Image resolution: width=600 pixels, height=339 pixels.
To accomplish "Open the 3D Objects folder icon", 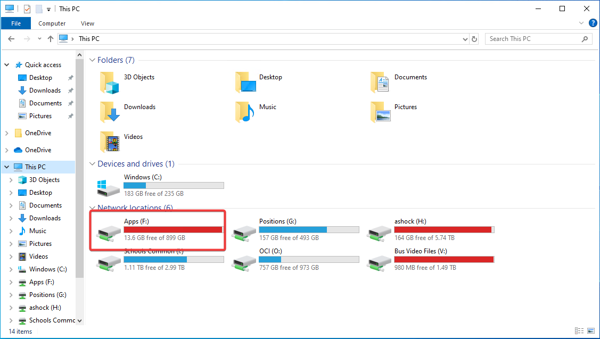I will [111, 82].
